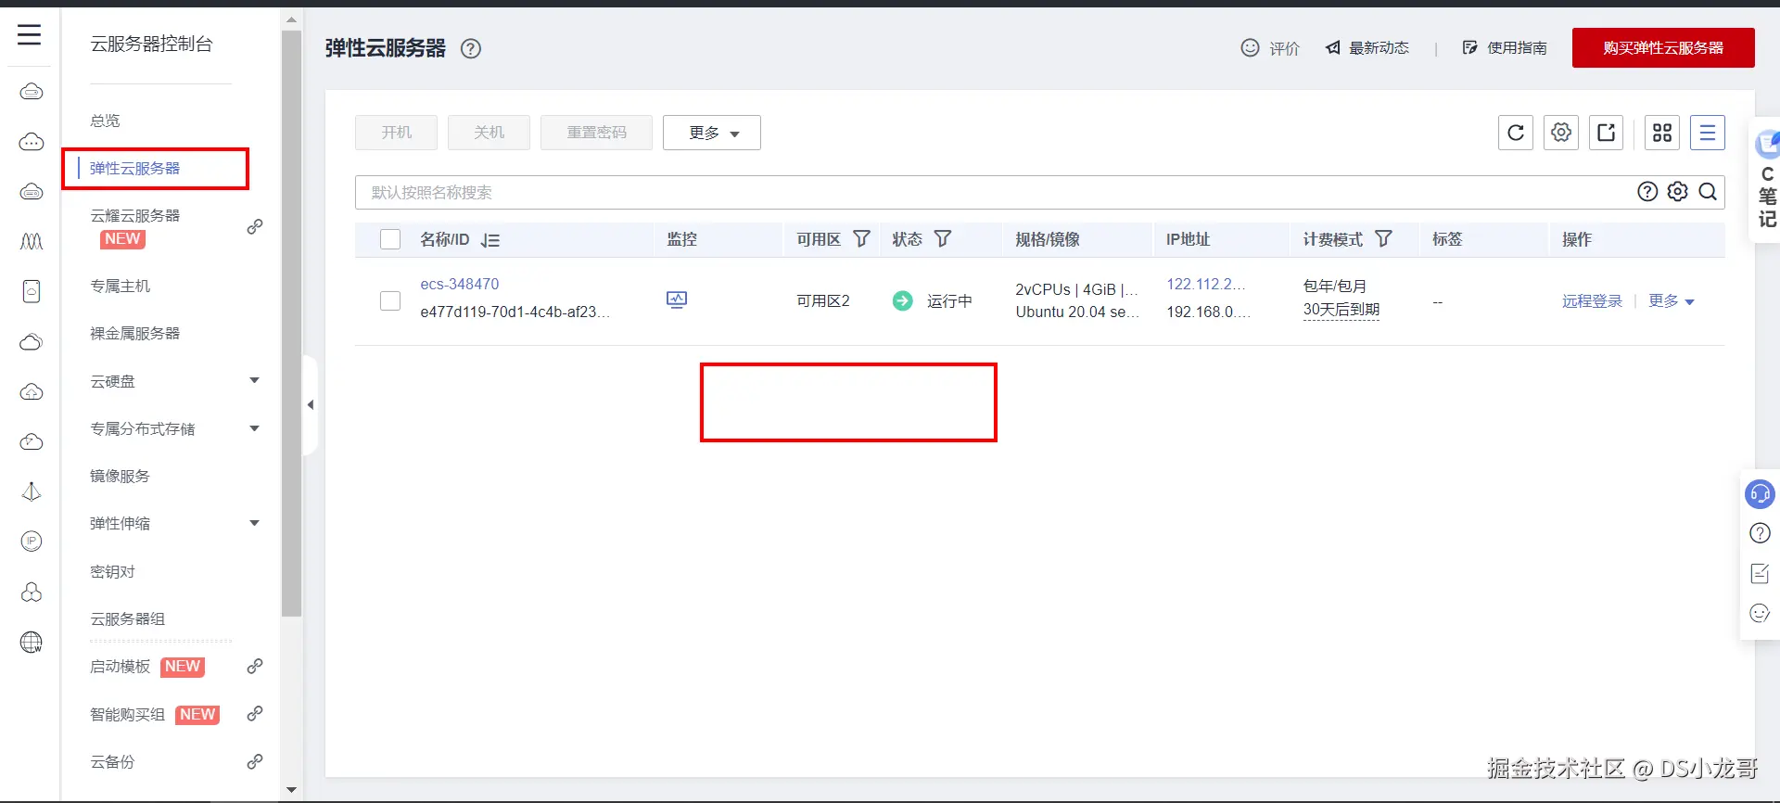Open list settings gear in toolbar
This screenshot has width=1780, height=803.
(x=1561, y=133)
